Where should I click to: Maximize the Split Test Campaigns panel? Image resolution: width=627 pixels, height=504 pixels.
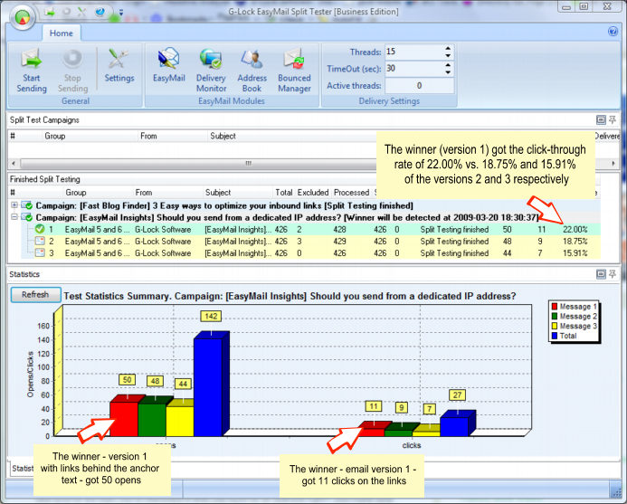601,119
